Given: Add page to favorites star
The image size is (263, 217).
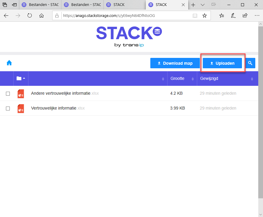Looking at the screenshot, I should (x=205, y=16).
